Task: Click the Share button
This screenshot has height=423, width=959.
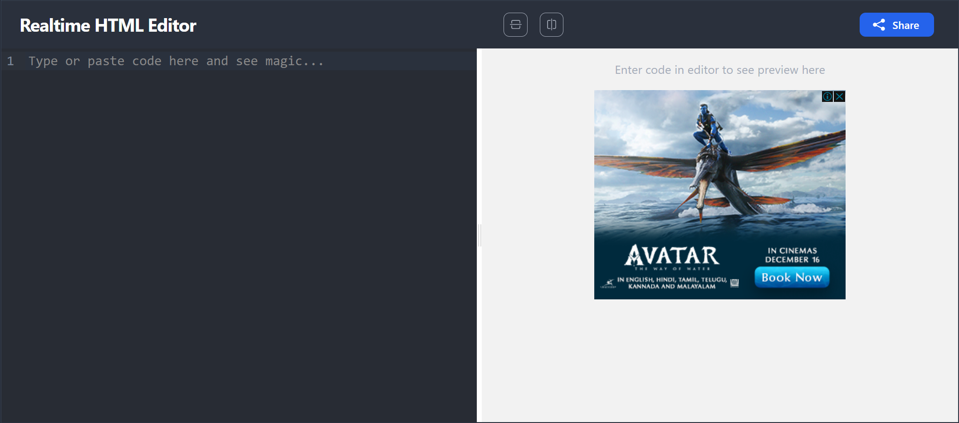Action: 896,25
